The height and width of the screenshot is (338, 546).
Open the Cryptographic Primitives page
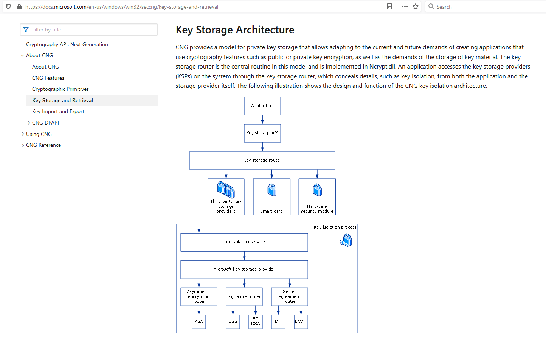(60, 89)
